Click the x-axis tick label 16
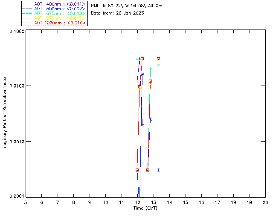Screen dimensions: 273x219 click(x=202, y=202)
